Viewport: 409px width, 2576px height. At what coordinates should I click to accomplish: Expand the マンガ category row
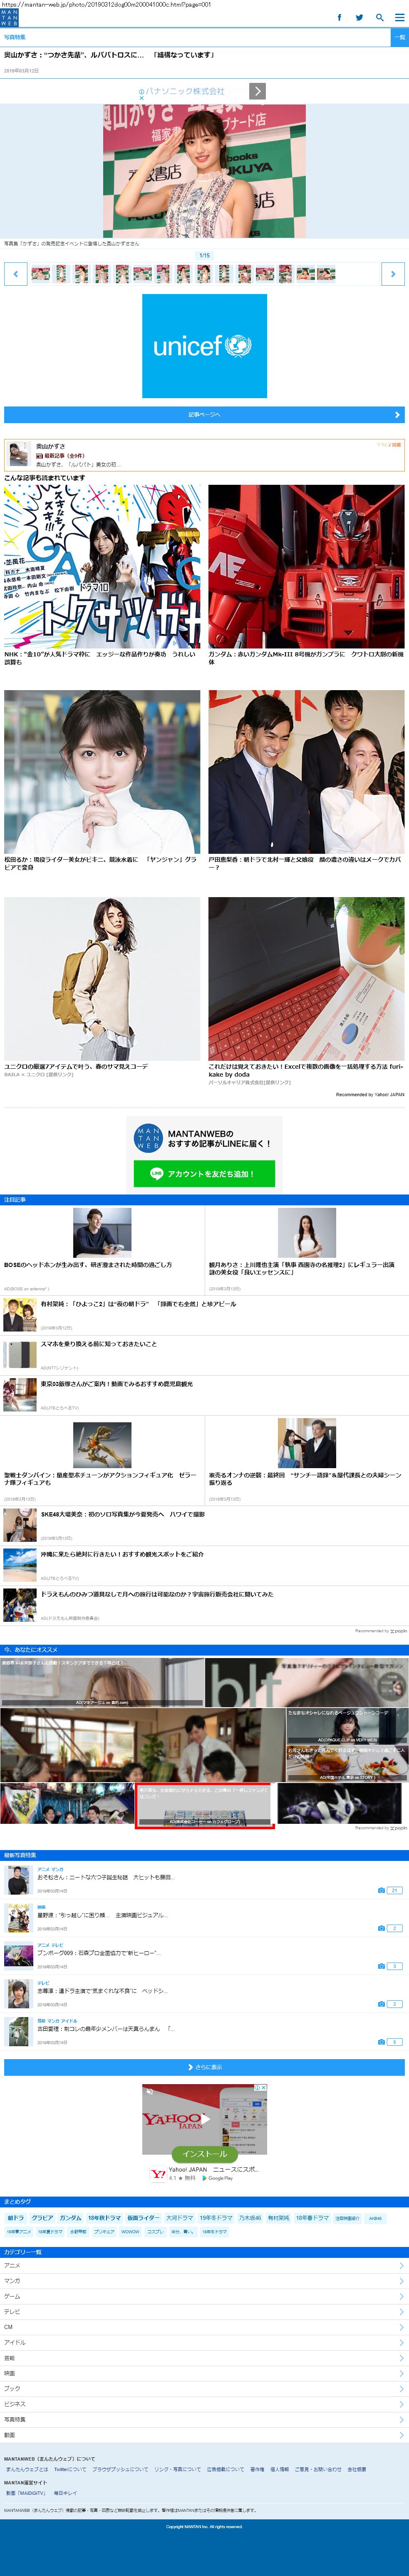[x=204, y=2281]
